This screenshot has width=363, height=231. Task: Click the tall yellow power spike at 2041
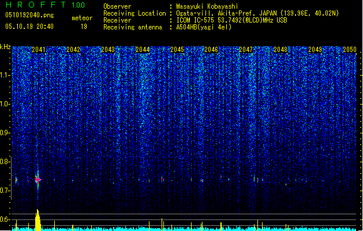tap(38, 219)
